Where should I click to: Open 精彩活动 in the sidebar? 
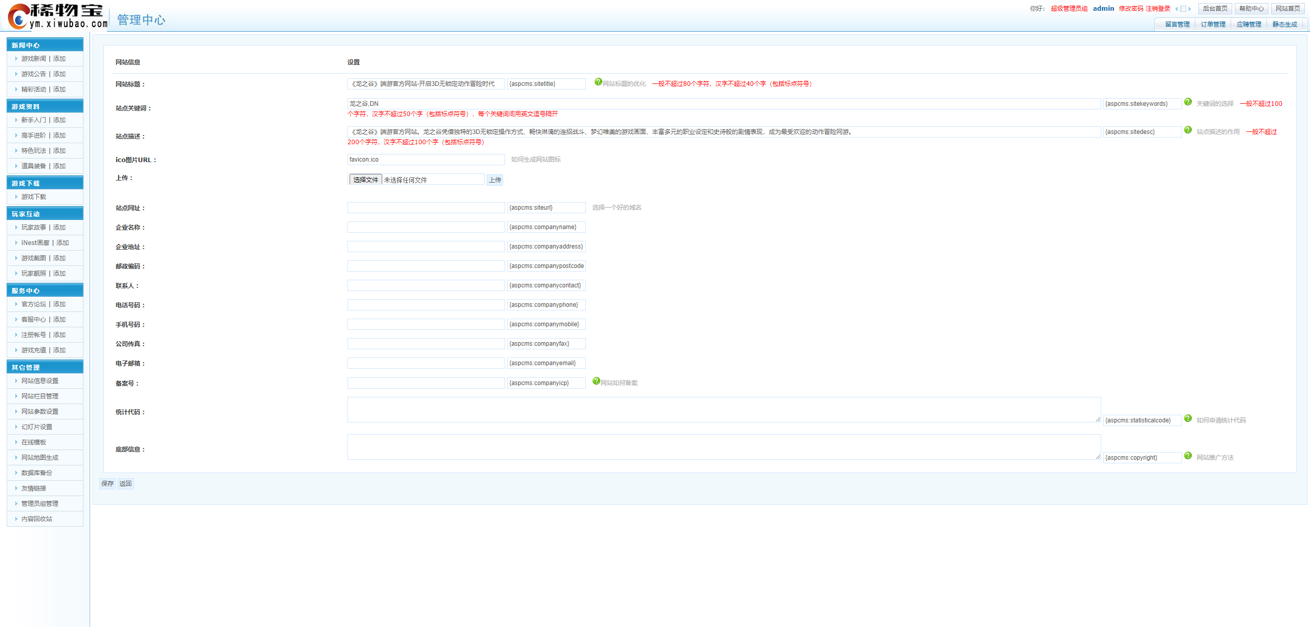pyautogui.click(x=34, y=89)
